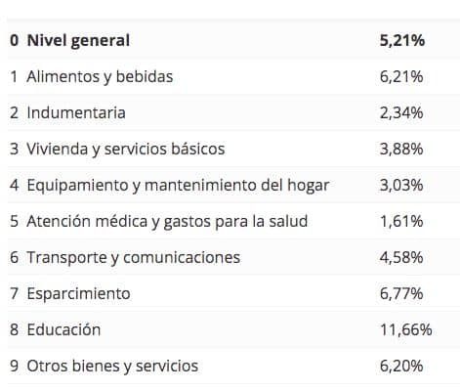Select Equipamiento y mantenimiento del hogar
460x390 pixels.
[178, 186]
